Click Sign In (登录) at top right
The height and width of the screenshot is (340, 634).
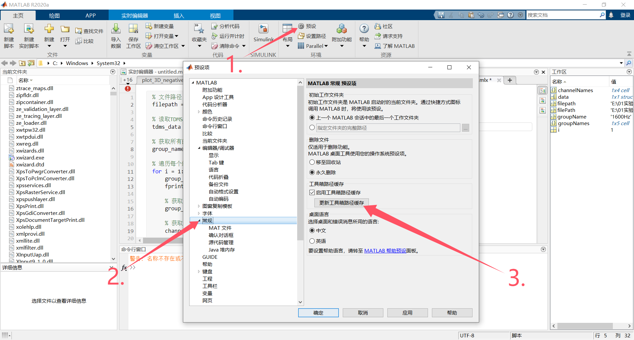(625, 15)
